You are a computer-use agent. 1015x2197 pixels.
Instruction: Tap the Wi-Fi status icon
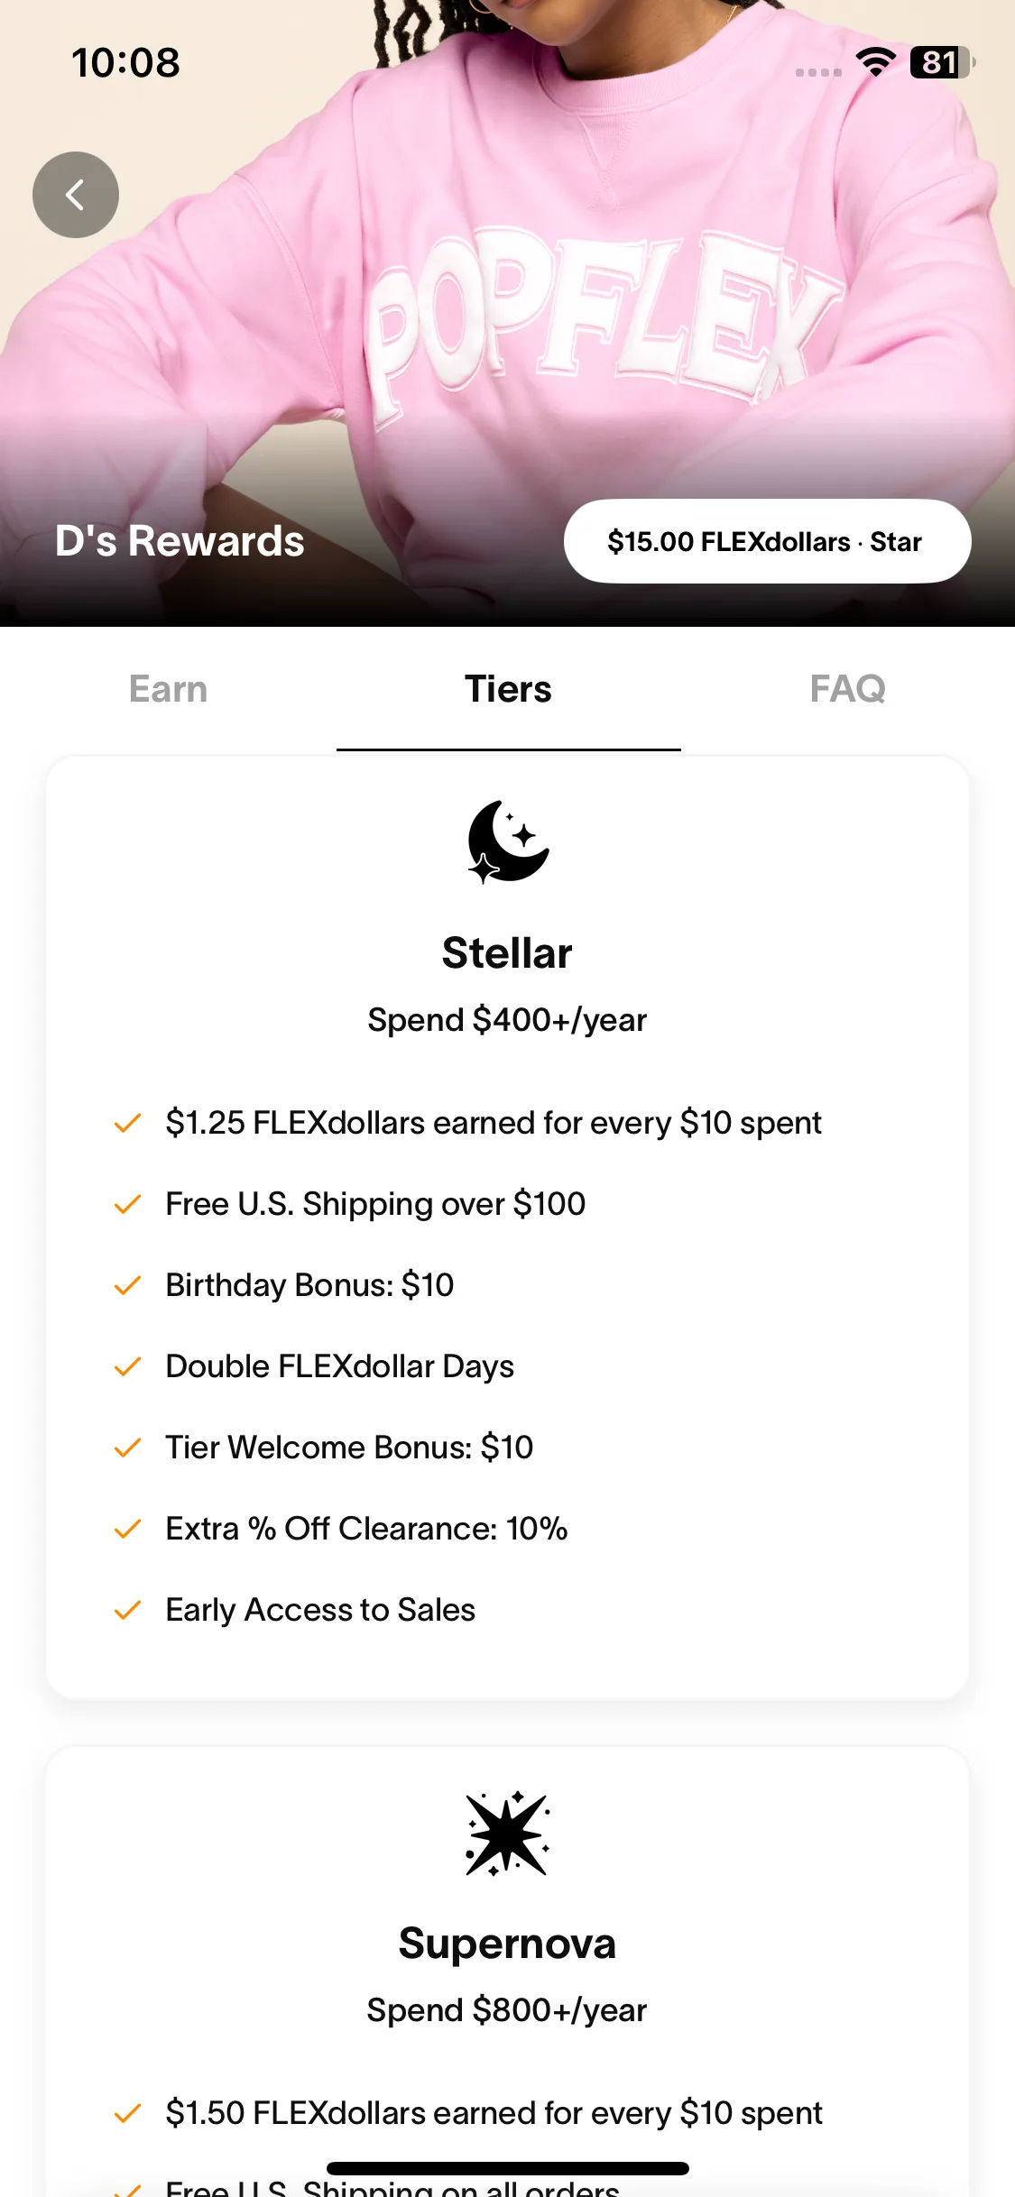(875, 62)
